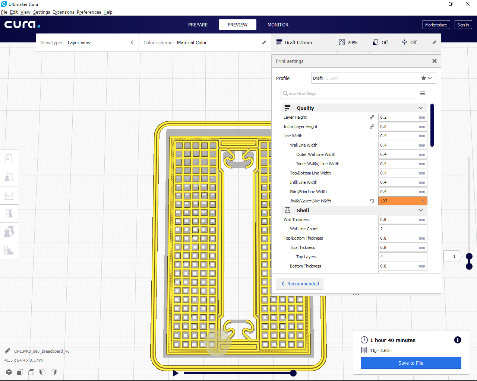Click the search settings field

coord(348,93)
